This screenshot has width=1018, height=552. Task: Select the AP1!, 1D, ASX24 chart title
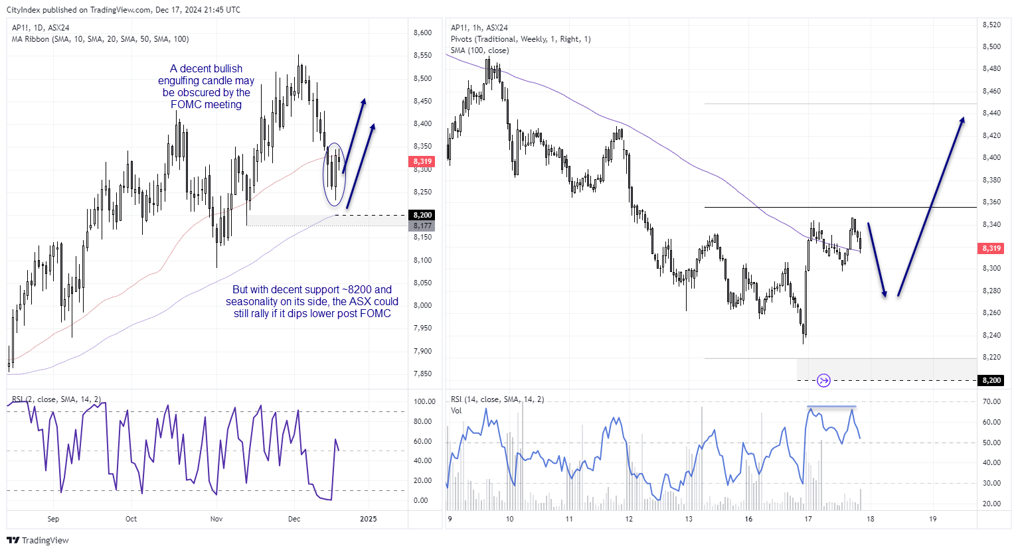point(41,28)
